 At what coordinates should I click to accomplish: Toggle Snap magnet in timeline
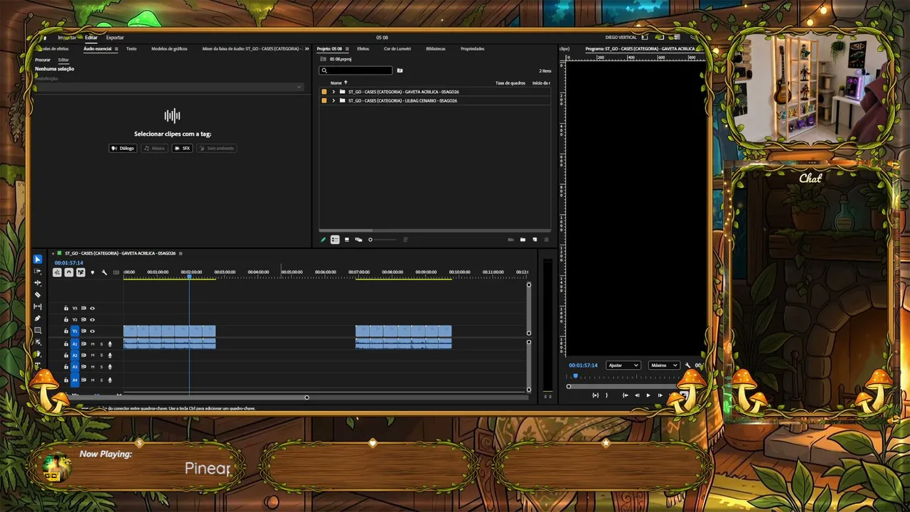[x=69, y=272]
